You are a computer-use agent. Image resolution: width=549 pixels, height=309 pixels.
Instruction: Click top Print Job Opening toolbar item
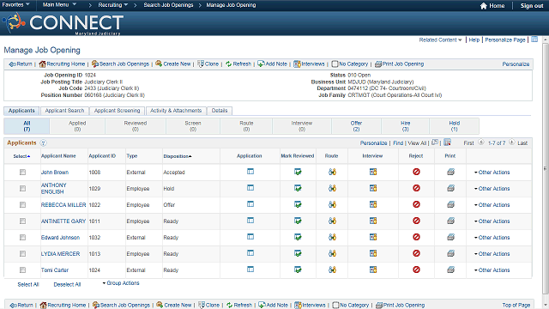399,64
